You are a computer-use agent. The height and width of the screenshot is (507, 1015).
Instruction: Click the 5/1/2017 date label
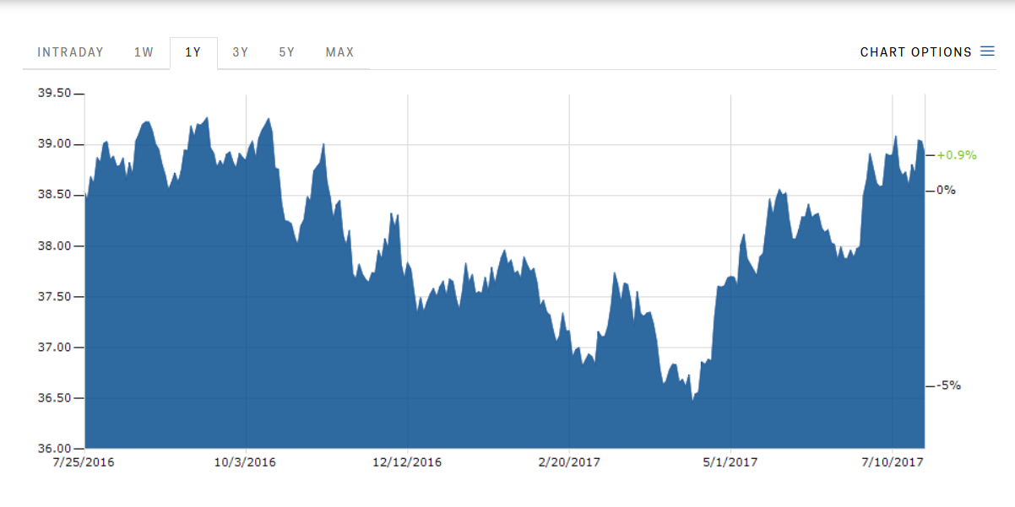pos(731,462)
